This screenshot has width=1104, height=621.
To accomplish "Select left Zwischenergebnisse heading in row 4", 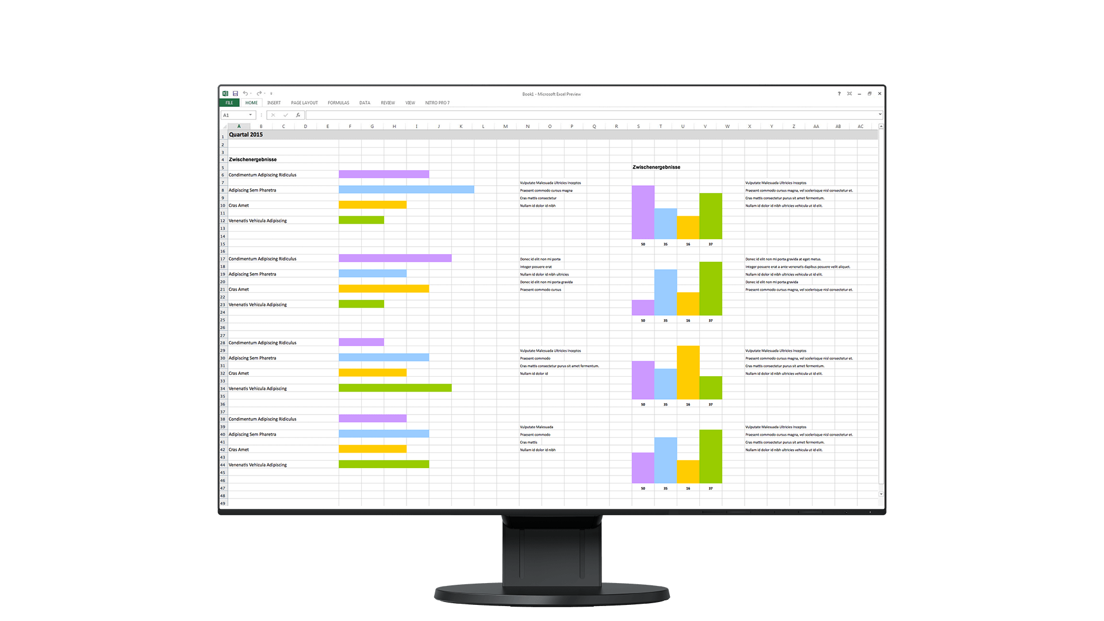I will pyautogui.click(x=252, y=159).
